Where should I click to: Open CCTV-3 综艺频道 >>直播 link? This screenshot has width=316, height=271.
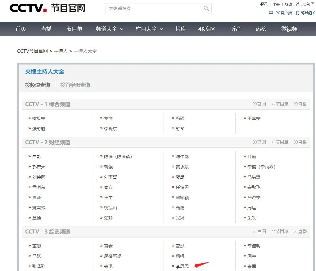(x=300, y=232)
